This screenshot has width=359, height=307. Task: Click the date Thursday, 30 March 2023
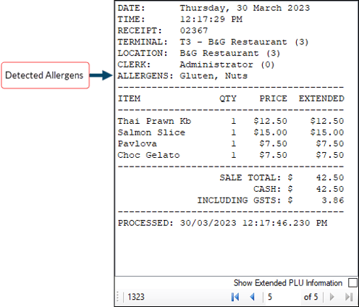click(245, 8)
